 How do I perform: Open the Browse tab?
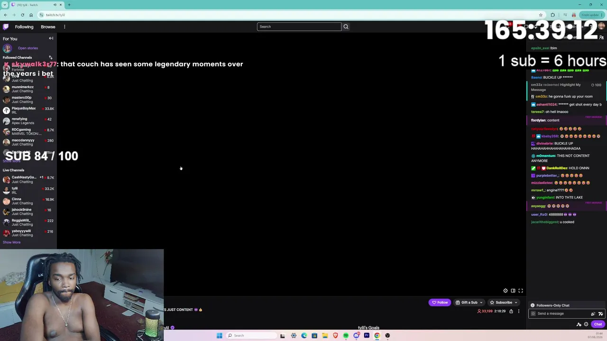pos(48,27)
